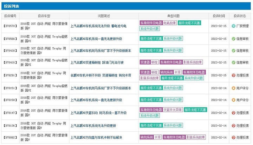
Task: Open 上汽名爵HS车机系统无法升级更新
Action: (x=93, y=126)
